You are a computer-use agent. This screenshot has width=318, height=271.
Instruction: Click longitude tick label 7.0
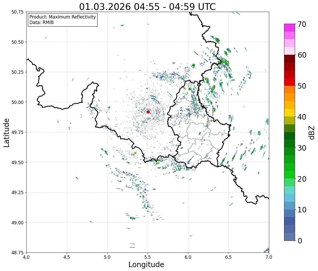[x=269, y=257]
